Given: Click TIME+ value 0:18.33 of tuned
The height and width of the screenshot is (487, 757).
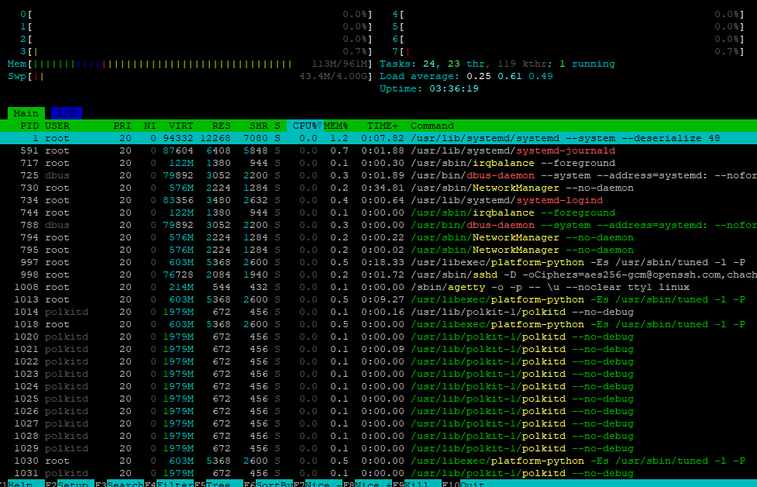Looking at the screenshot, I should tap(382, 262).
